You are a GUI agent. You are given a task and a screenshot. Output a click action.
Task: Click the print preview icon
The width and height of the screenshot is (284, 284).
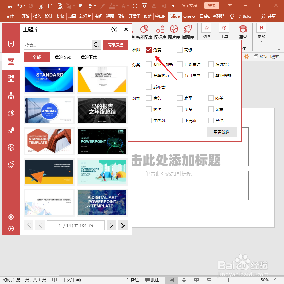60,6
